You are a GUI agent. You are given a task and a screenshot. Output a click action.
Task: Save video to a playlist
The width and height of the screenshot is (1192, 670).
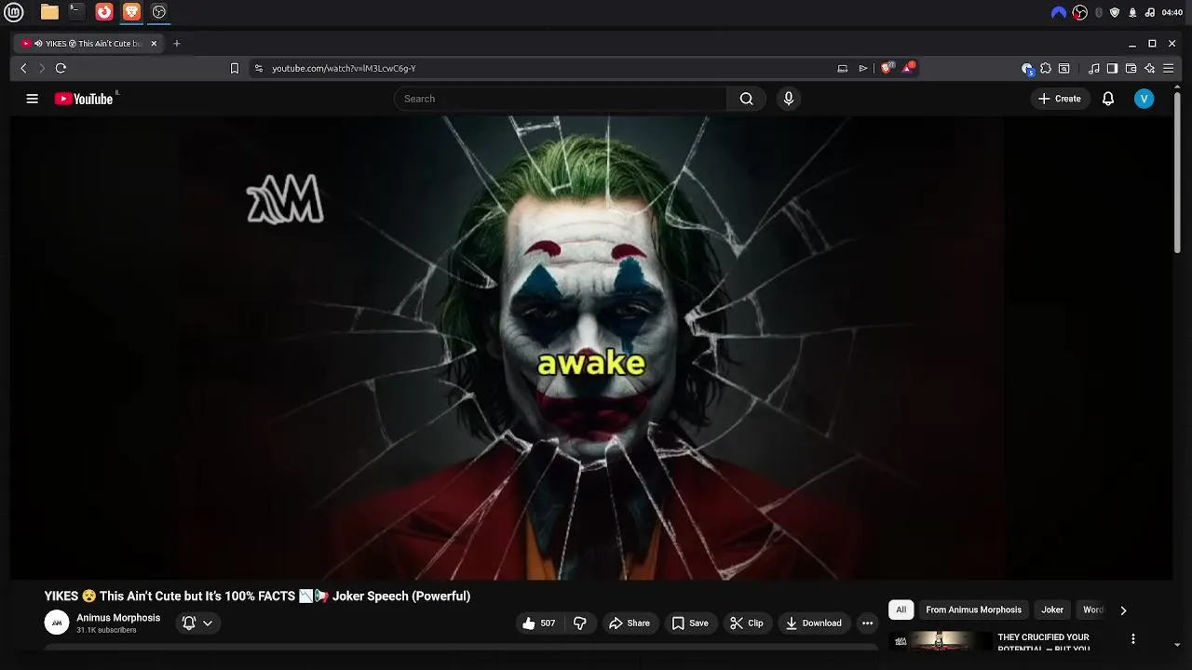point(690,623)
